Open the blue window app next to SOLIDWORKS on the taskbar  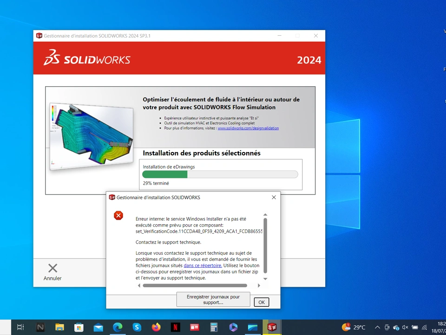click(253, 327)
